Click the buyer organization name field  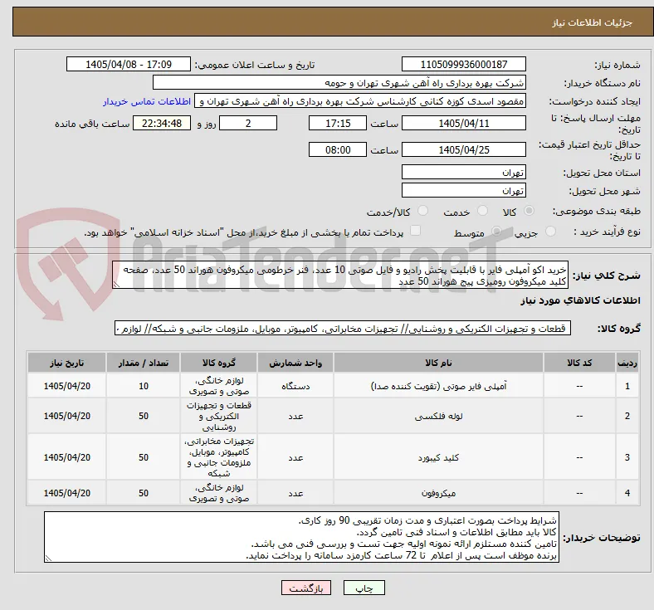coord(339,82)
